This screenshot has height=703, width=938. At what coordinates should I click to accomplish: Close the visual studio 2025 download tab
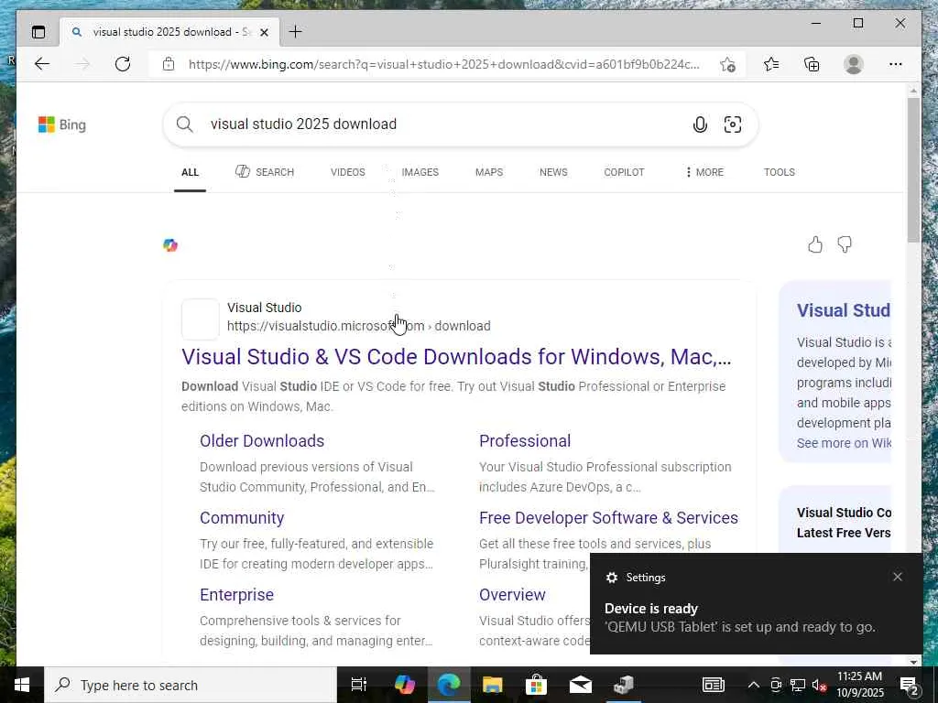(265, 32)
